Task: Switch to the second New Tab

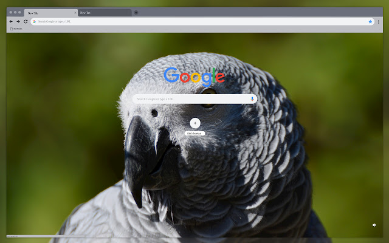Action: coord(105,13)
